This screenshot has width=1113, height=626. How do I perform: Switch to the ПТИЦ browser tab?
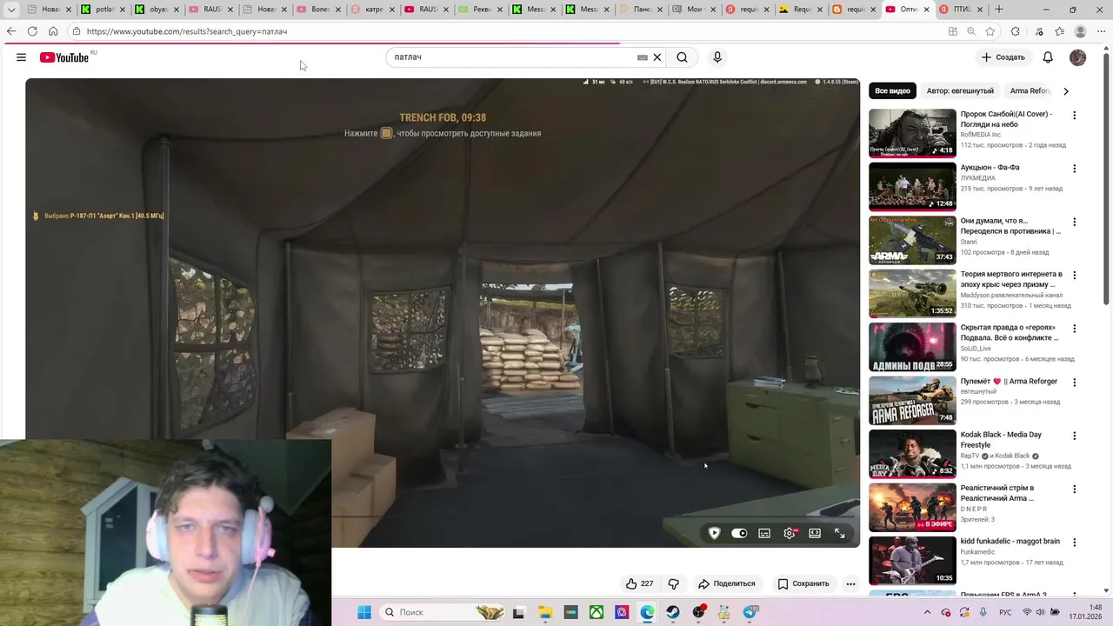pos(961,10)
